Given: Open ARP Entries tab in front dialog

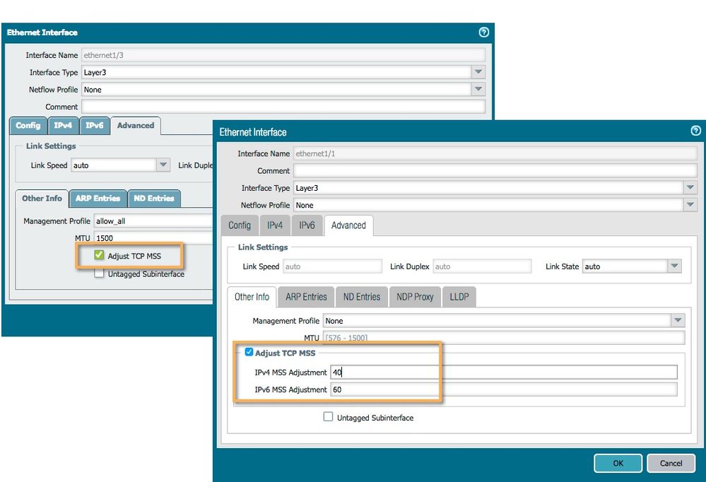Looking at the screenshot, I should coord(306,297).
